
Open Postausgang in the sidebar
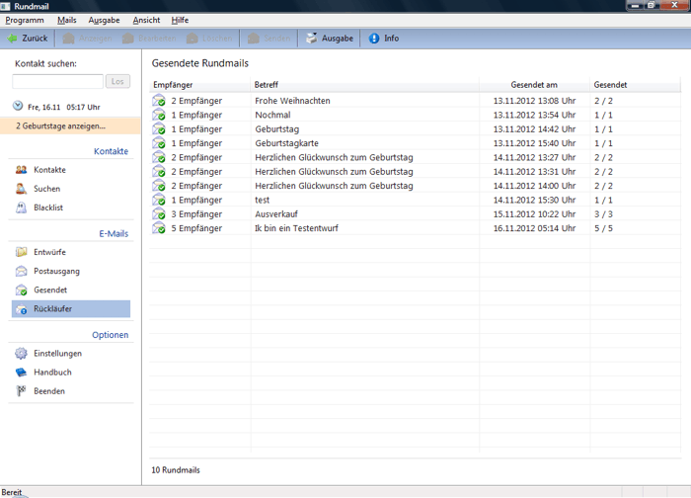pos(57,272)
